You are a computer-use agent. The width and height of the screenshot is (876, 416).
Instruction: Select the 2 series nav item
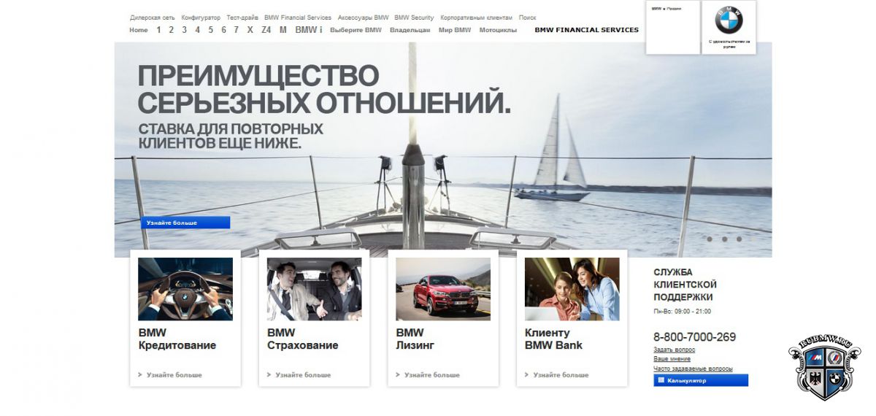(x=171, y=30)
